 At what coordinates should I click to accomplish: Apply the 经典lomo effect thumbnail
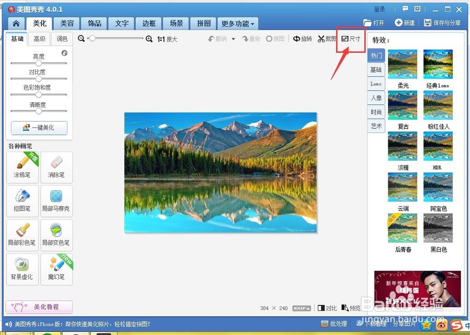click(x=438, y=64)
